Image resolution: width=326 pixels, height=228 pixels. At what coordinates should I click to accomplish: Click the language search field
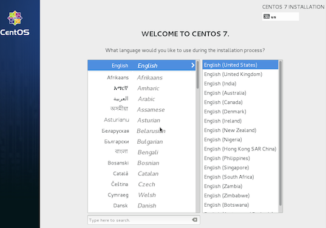[144, 220]
